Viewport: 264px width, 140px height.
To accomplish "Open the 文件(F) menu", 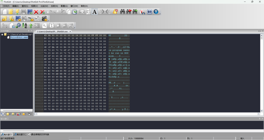I will click(x=6, y=6).
